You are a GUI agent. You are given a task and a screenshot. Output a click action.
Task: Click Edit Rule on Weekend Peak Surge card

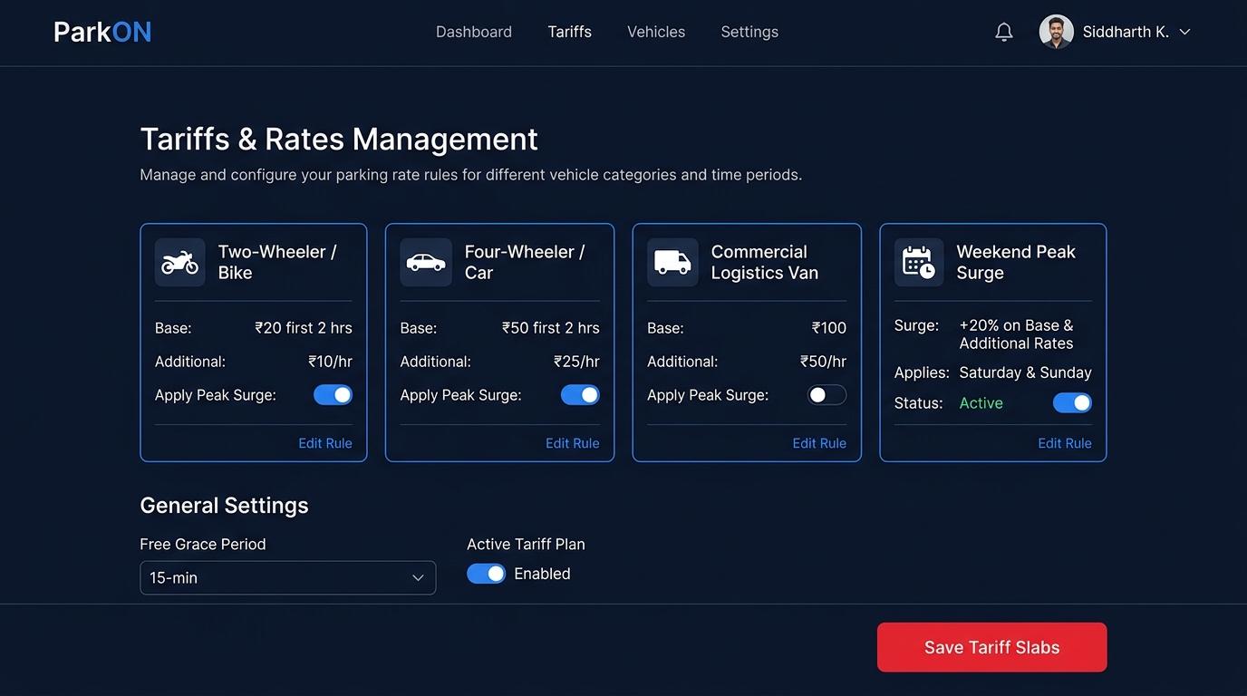1065,443
